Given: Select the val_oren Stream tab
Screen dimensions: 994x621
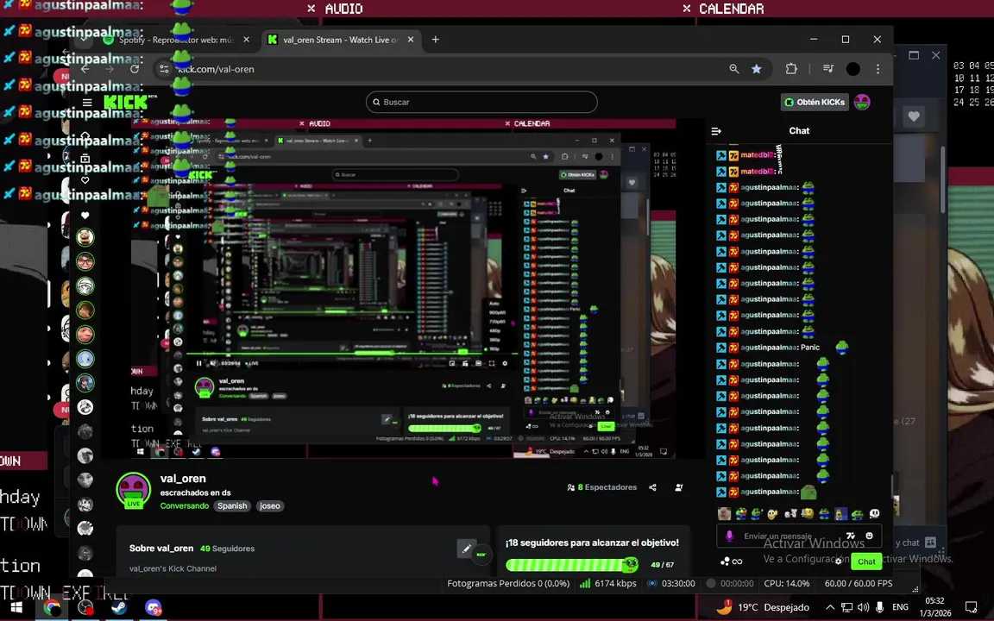Looking at the screenshot, I should pos(341,40).
